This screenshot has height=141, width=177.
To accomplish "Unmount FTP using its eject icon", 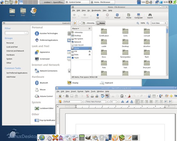I will [89, 51].
